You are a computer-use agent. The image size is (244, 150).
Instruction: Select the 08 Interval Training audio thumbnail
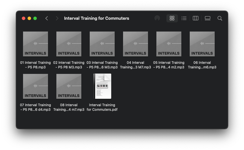pos(69,86)
